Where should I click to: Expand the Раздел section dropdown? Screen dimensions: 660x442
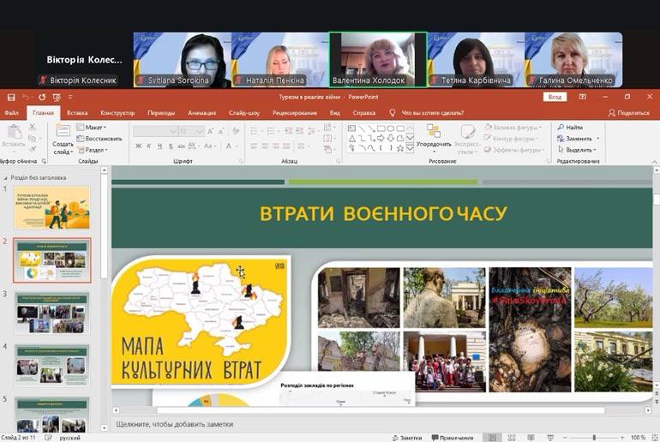click(x=94, y=149)
